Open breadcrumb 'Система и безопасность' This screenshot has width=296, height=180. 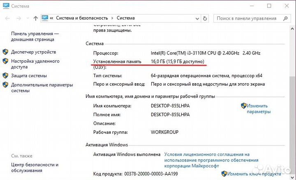[x=82, y=18]
